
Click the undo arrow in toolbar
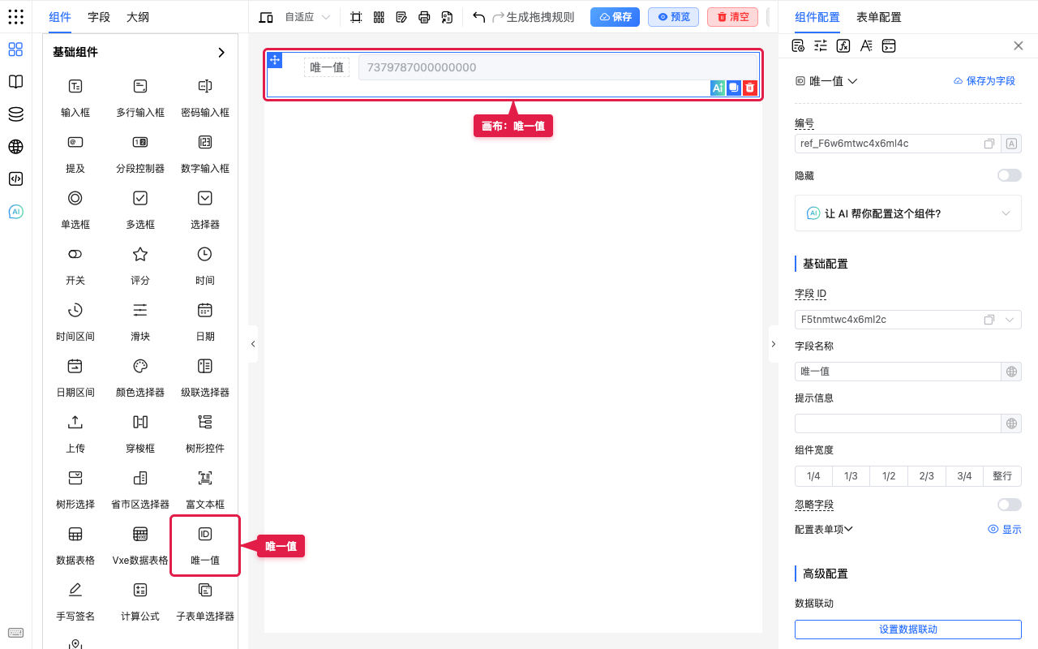479,17
